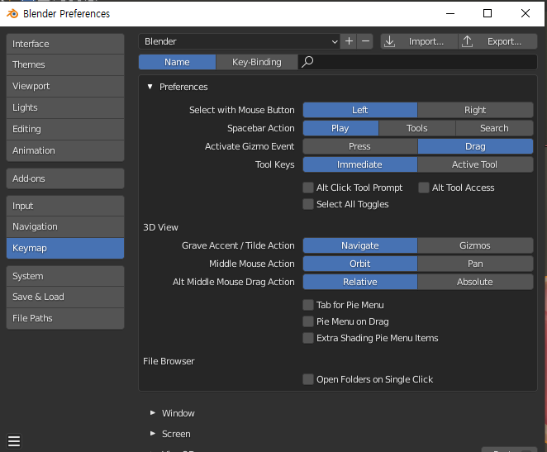The width and height of the screenshot is (547, 452).
Task: Click the Import download arrow icon
Action: 389,41
